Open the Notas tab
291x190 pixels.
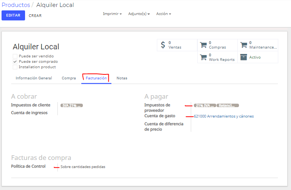[x=122, y=78]
